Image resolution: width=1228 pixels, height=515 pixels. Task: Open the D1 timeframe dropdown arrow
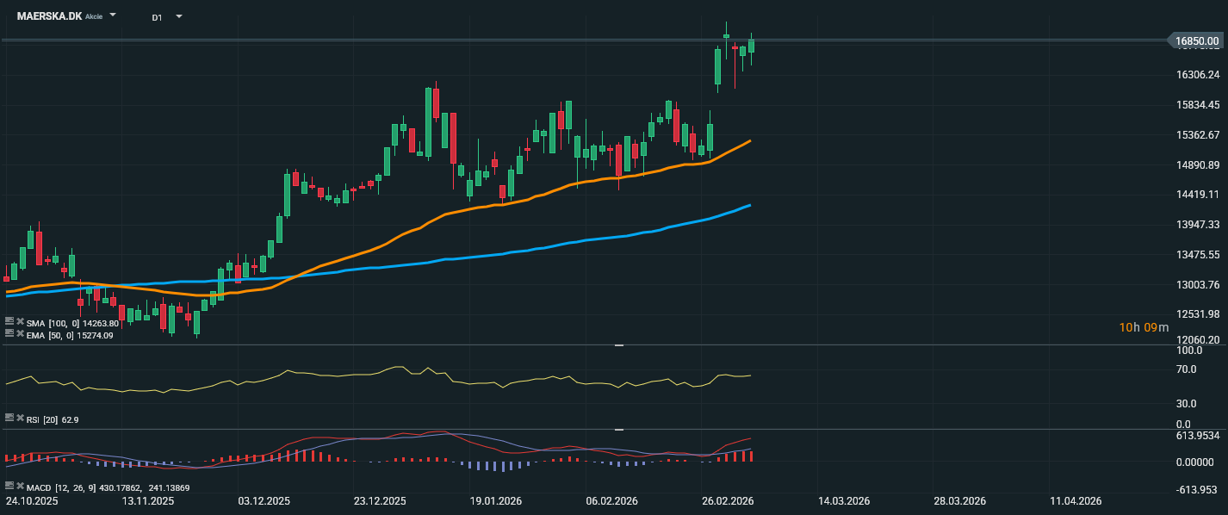[178, 17]
